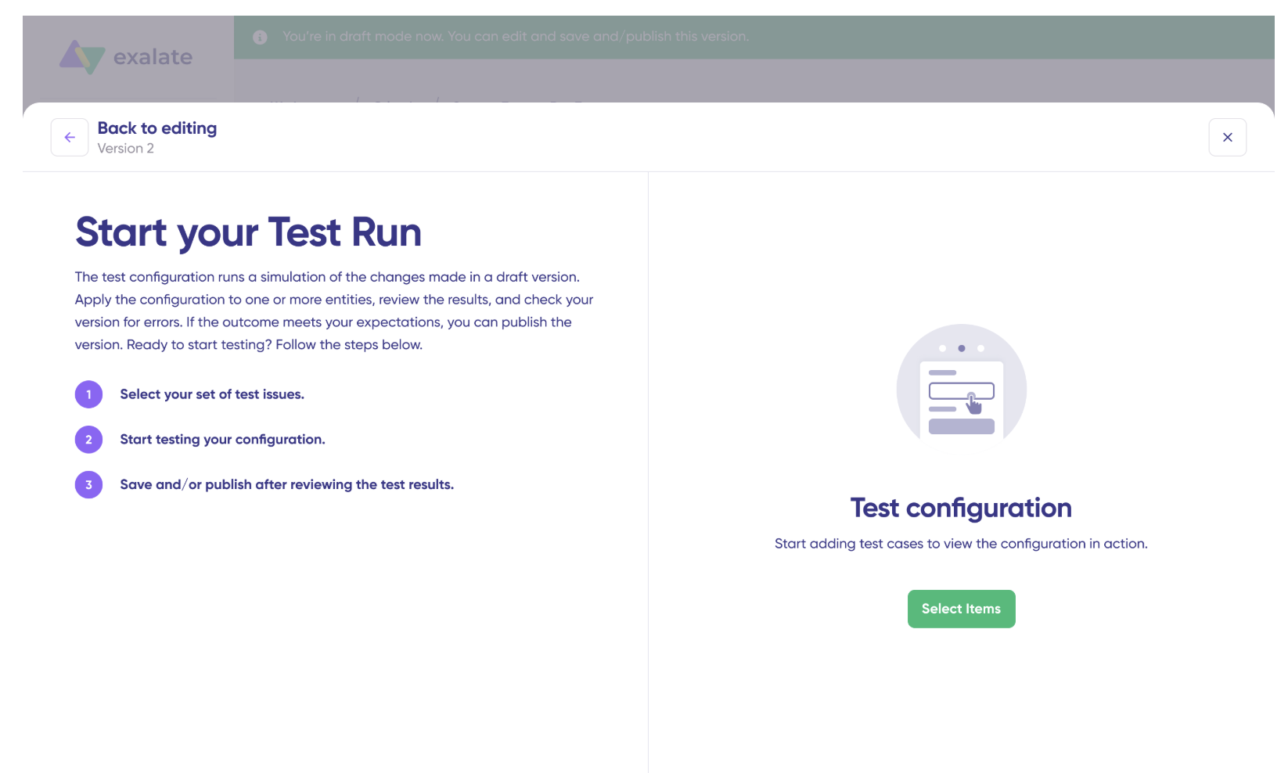
Task: Click the step 2 number circle
Action: [88, 440]
